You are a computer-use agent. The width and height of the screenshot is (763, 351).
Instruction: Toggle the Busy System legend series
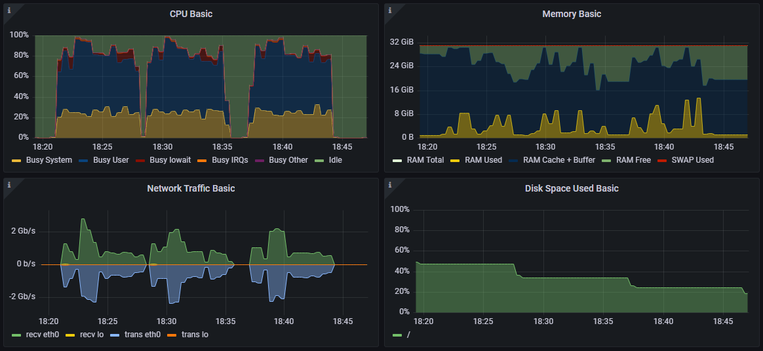point(49,160)
